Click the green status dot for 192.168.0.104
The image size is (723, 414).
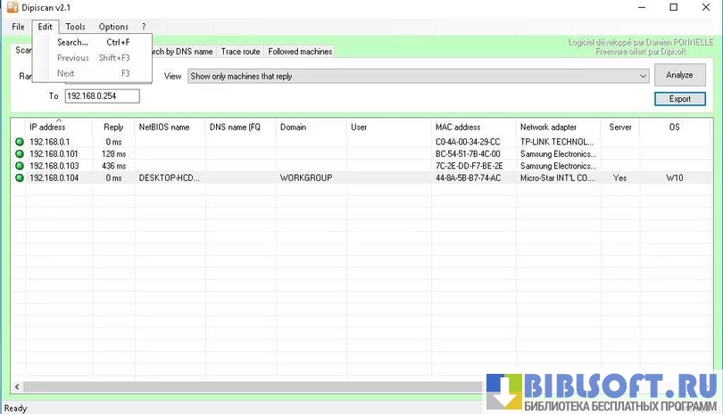pyautogui.click(x=19, y=178)
